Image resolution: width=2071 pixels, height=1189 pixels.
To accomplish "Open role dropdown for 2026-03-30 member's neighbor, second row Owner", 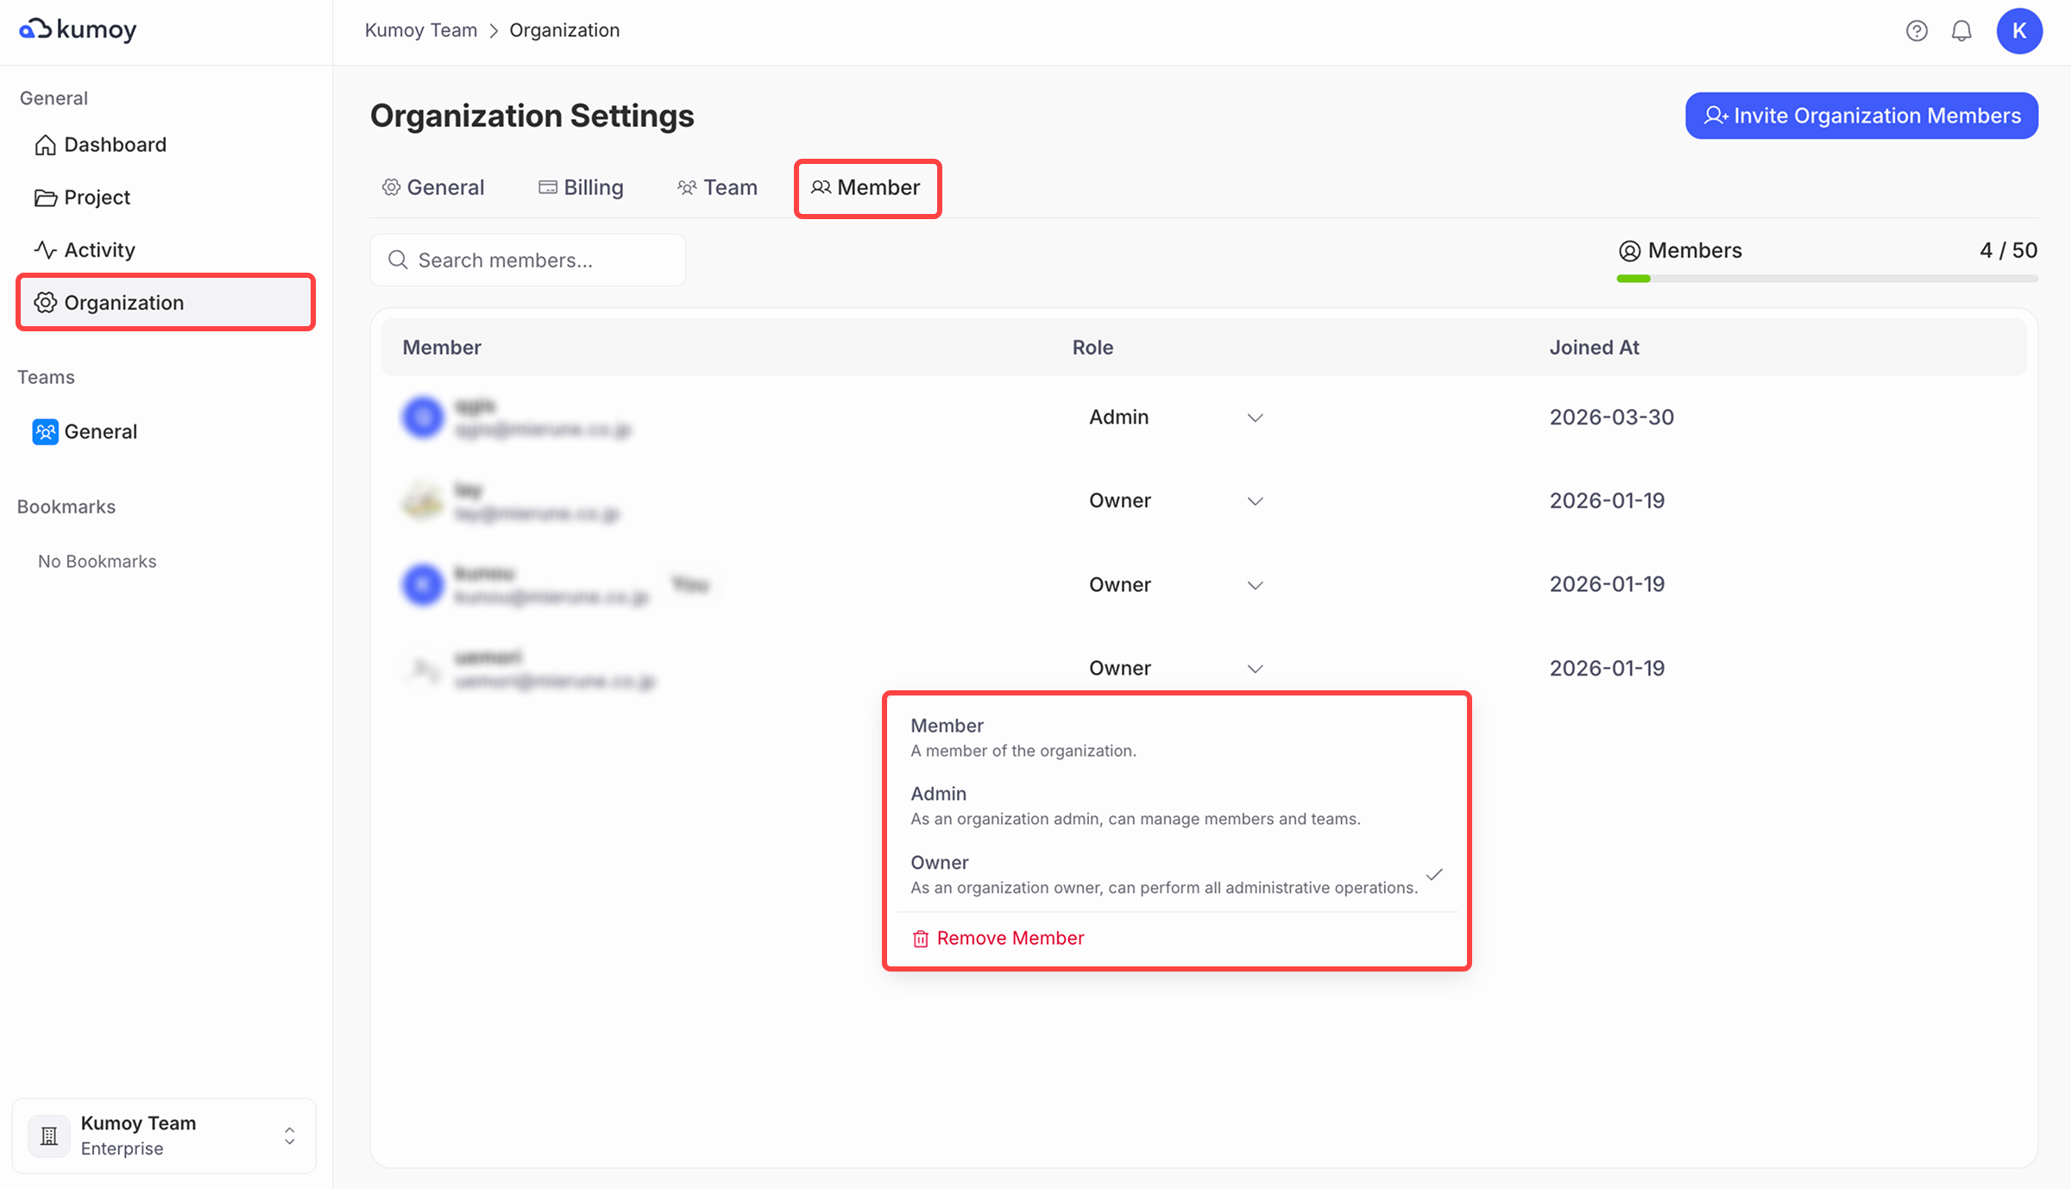I will (x=1175, y=501).
